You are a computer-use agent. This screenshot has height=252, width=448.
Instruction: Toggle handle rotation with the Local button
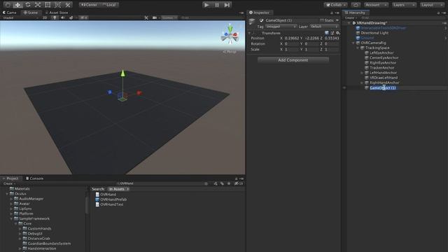[x=109, y=5]
